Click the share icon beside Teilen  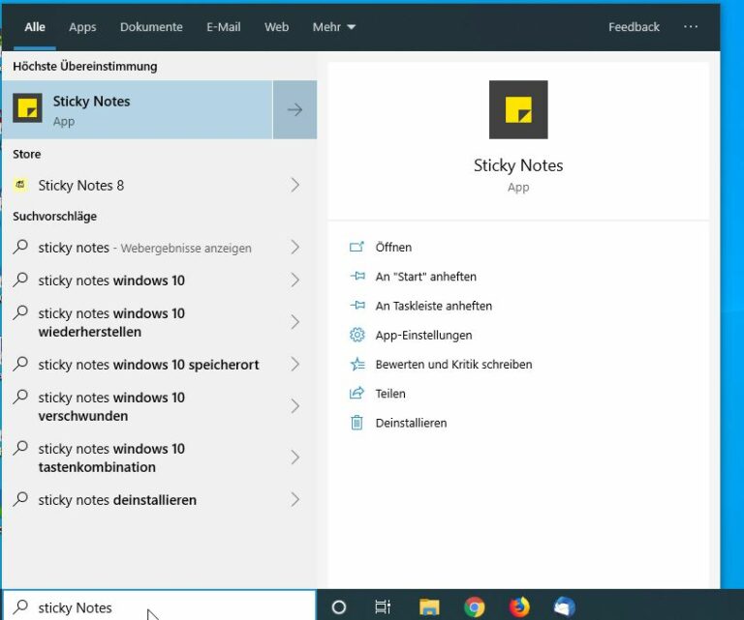[x=356, y=393]
